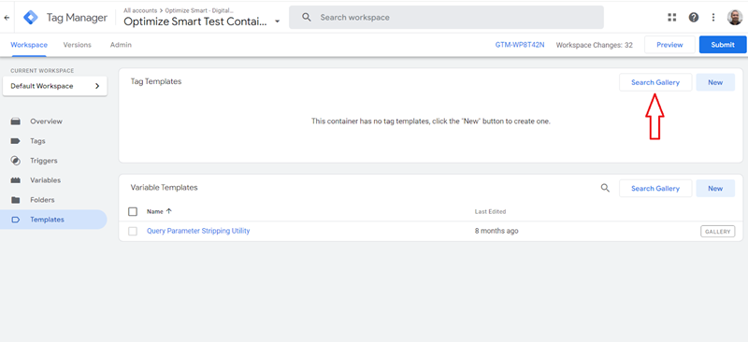
Task: Click the GALLERY badge on the template row
Action: point(717,232)
